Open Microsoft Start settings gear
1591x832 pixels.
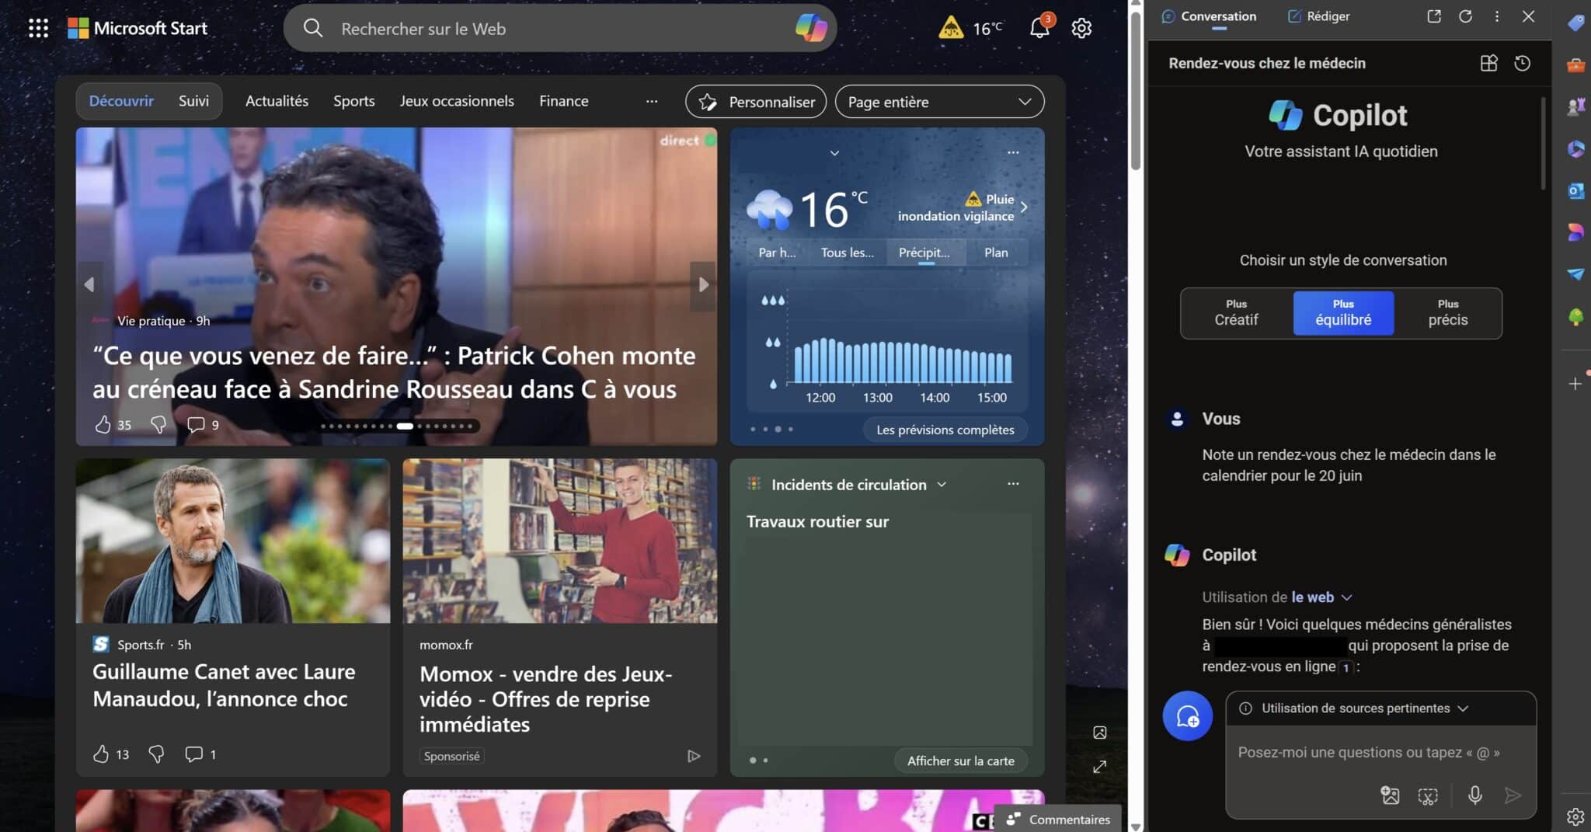[x=1081, y=29]
